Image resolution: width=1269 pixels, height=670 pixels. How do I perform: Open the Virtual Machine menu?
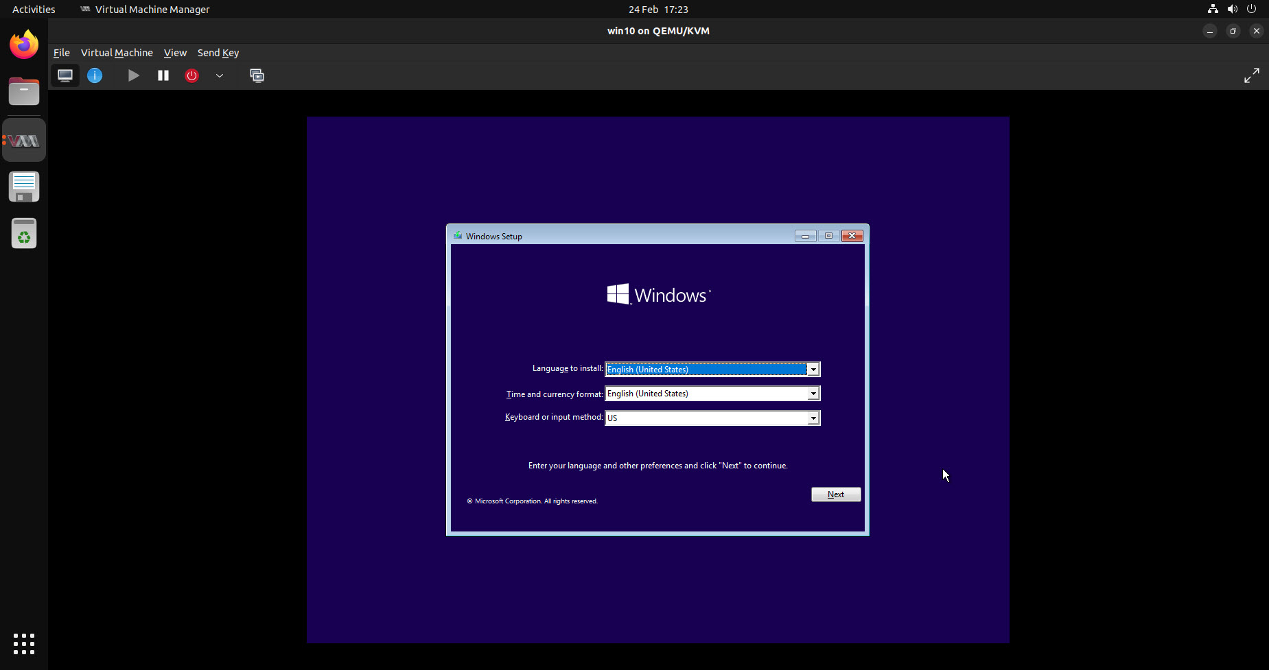coord(117,52)
